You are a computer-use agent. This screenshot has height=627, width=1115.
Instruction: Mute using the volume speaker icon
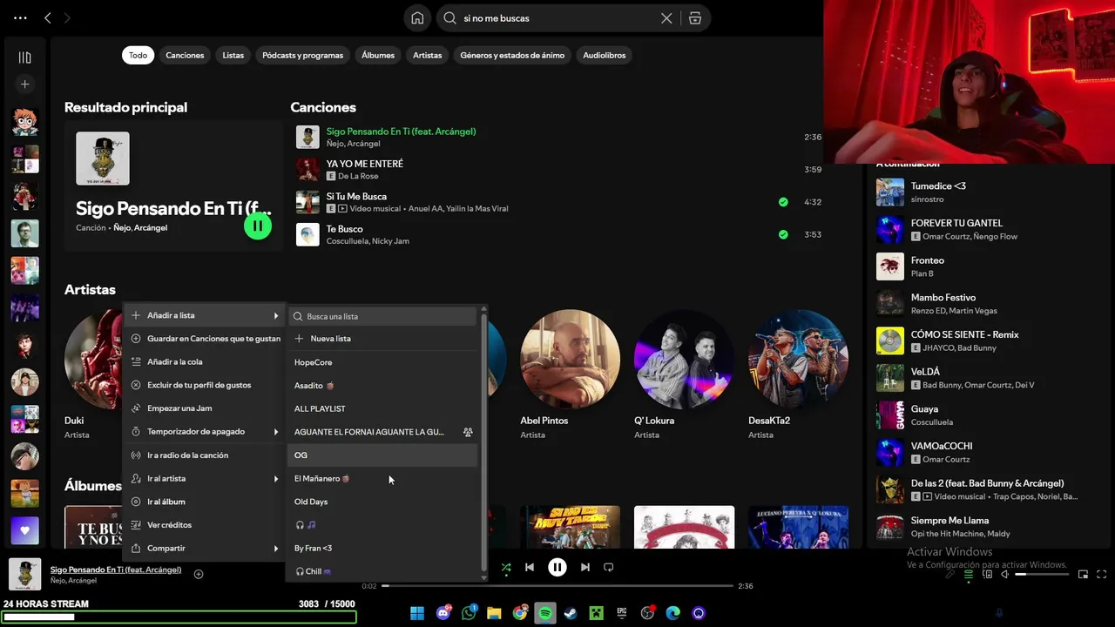tap(1004, 574)
